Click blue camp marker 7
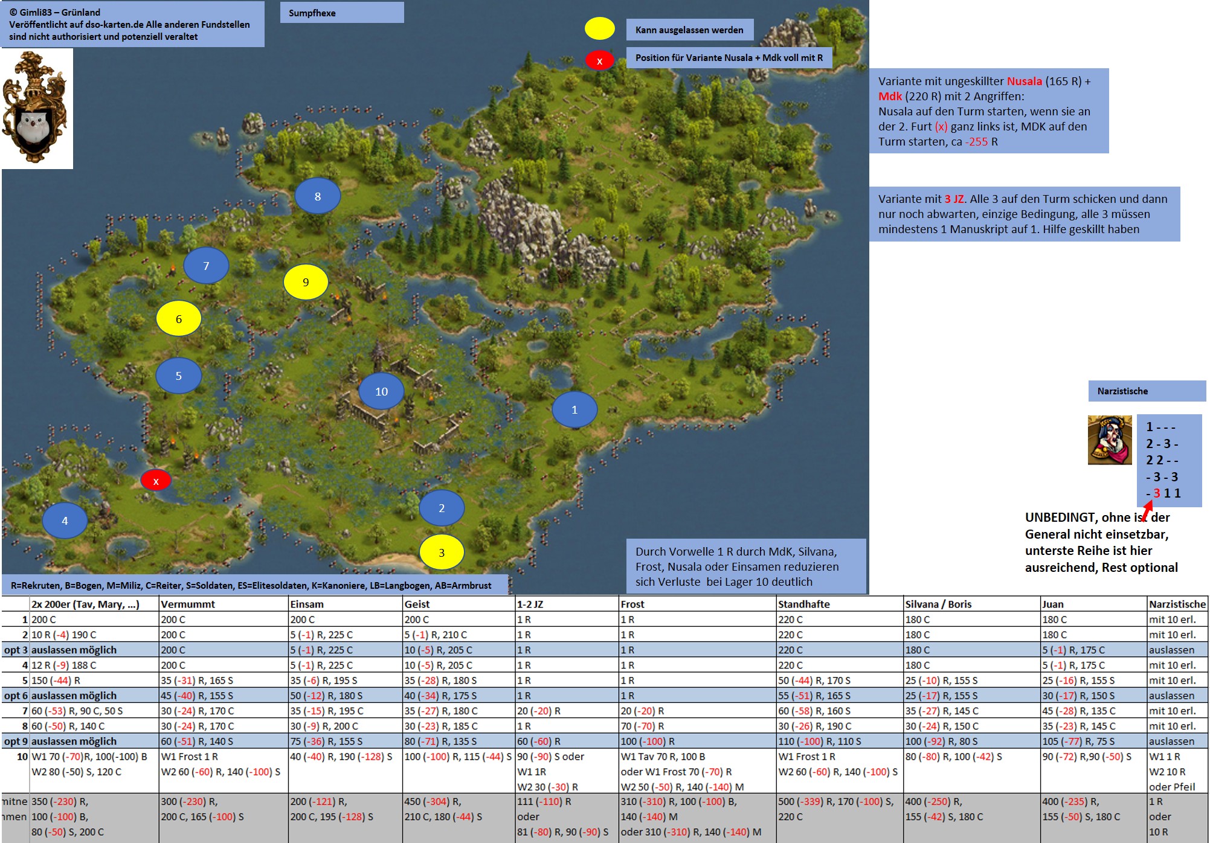1210x843 pixels. (x=206, y=266)
